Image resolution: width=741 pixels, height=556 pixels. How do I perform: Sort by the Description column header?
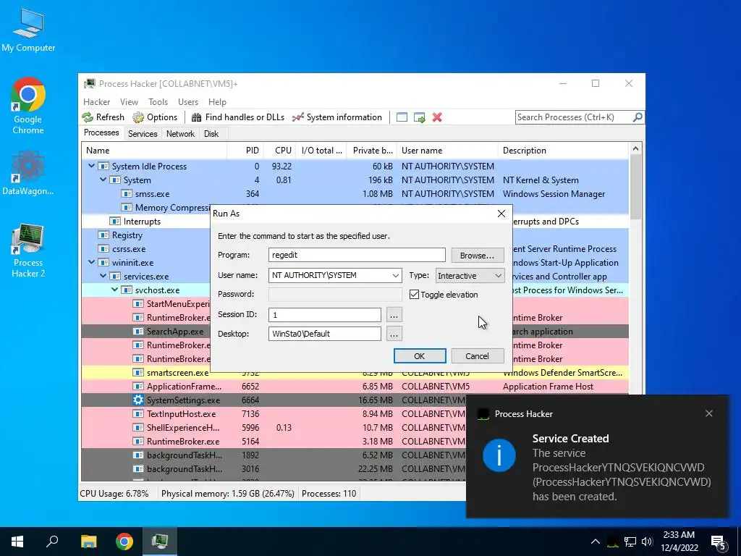[563, 151]
